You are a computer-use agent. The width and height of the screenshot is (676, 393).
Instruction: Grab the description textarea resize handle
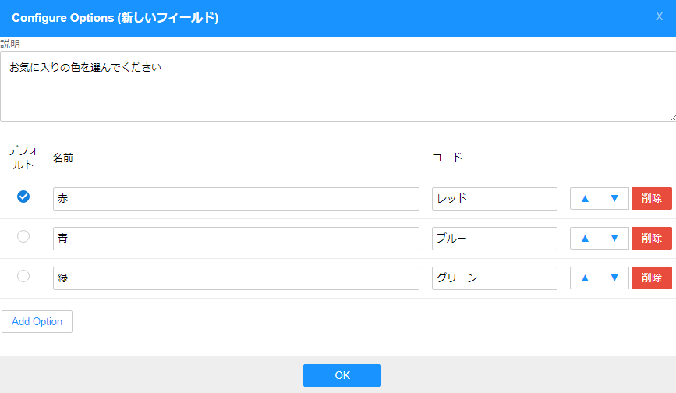click(x=673, y=118)
